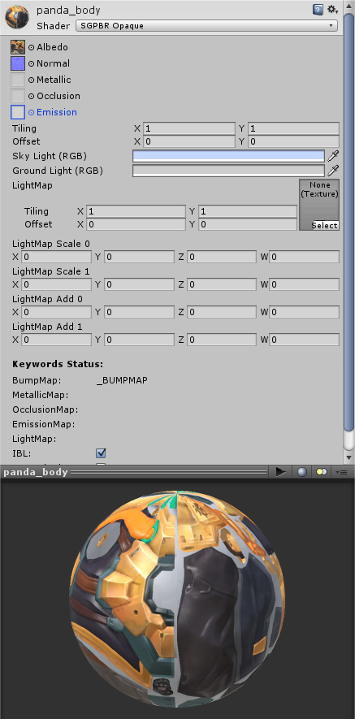Click the Emission texture slot
This screenshot has width=355, height=719.
tap(18, 112)
